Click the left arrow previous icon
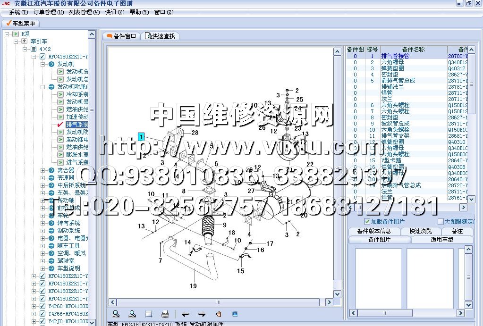Screen dimensions: 483x326 point(186,314)
